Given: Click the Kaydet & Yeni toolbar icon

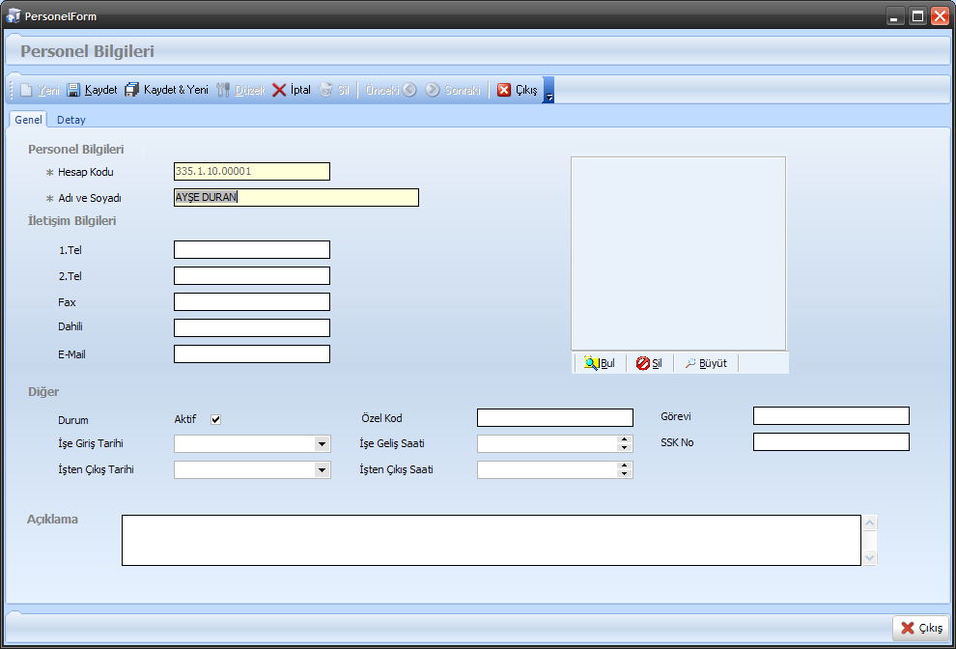Looking at the screenshot, I should coord(132,90).
